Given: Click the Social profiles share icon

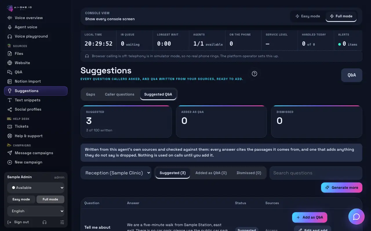Looking at the screenshot, I should click(10, 109).
